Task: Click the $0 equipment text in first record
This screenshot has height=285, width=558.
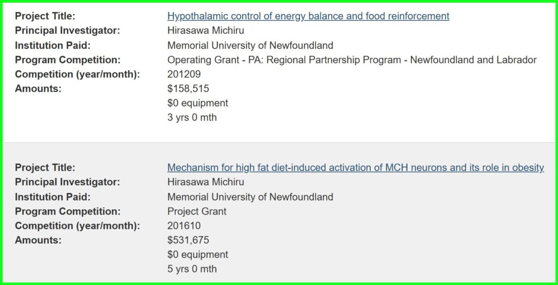Action: coord(197,103)
